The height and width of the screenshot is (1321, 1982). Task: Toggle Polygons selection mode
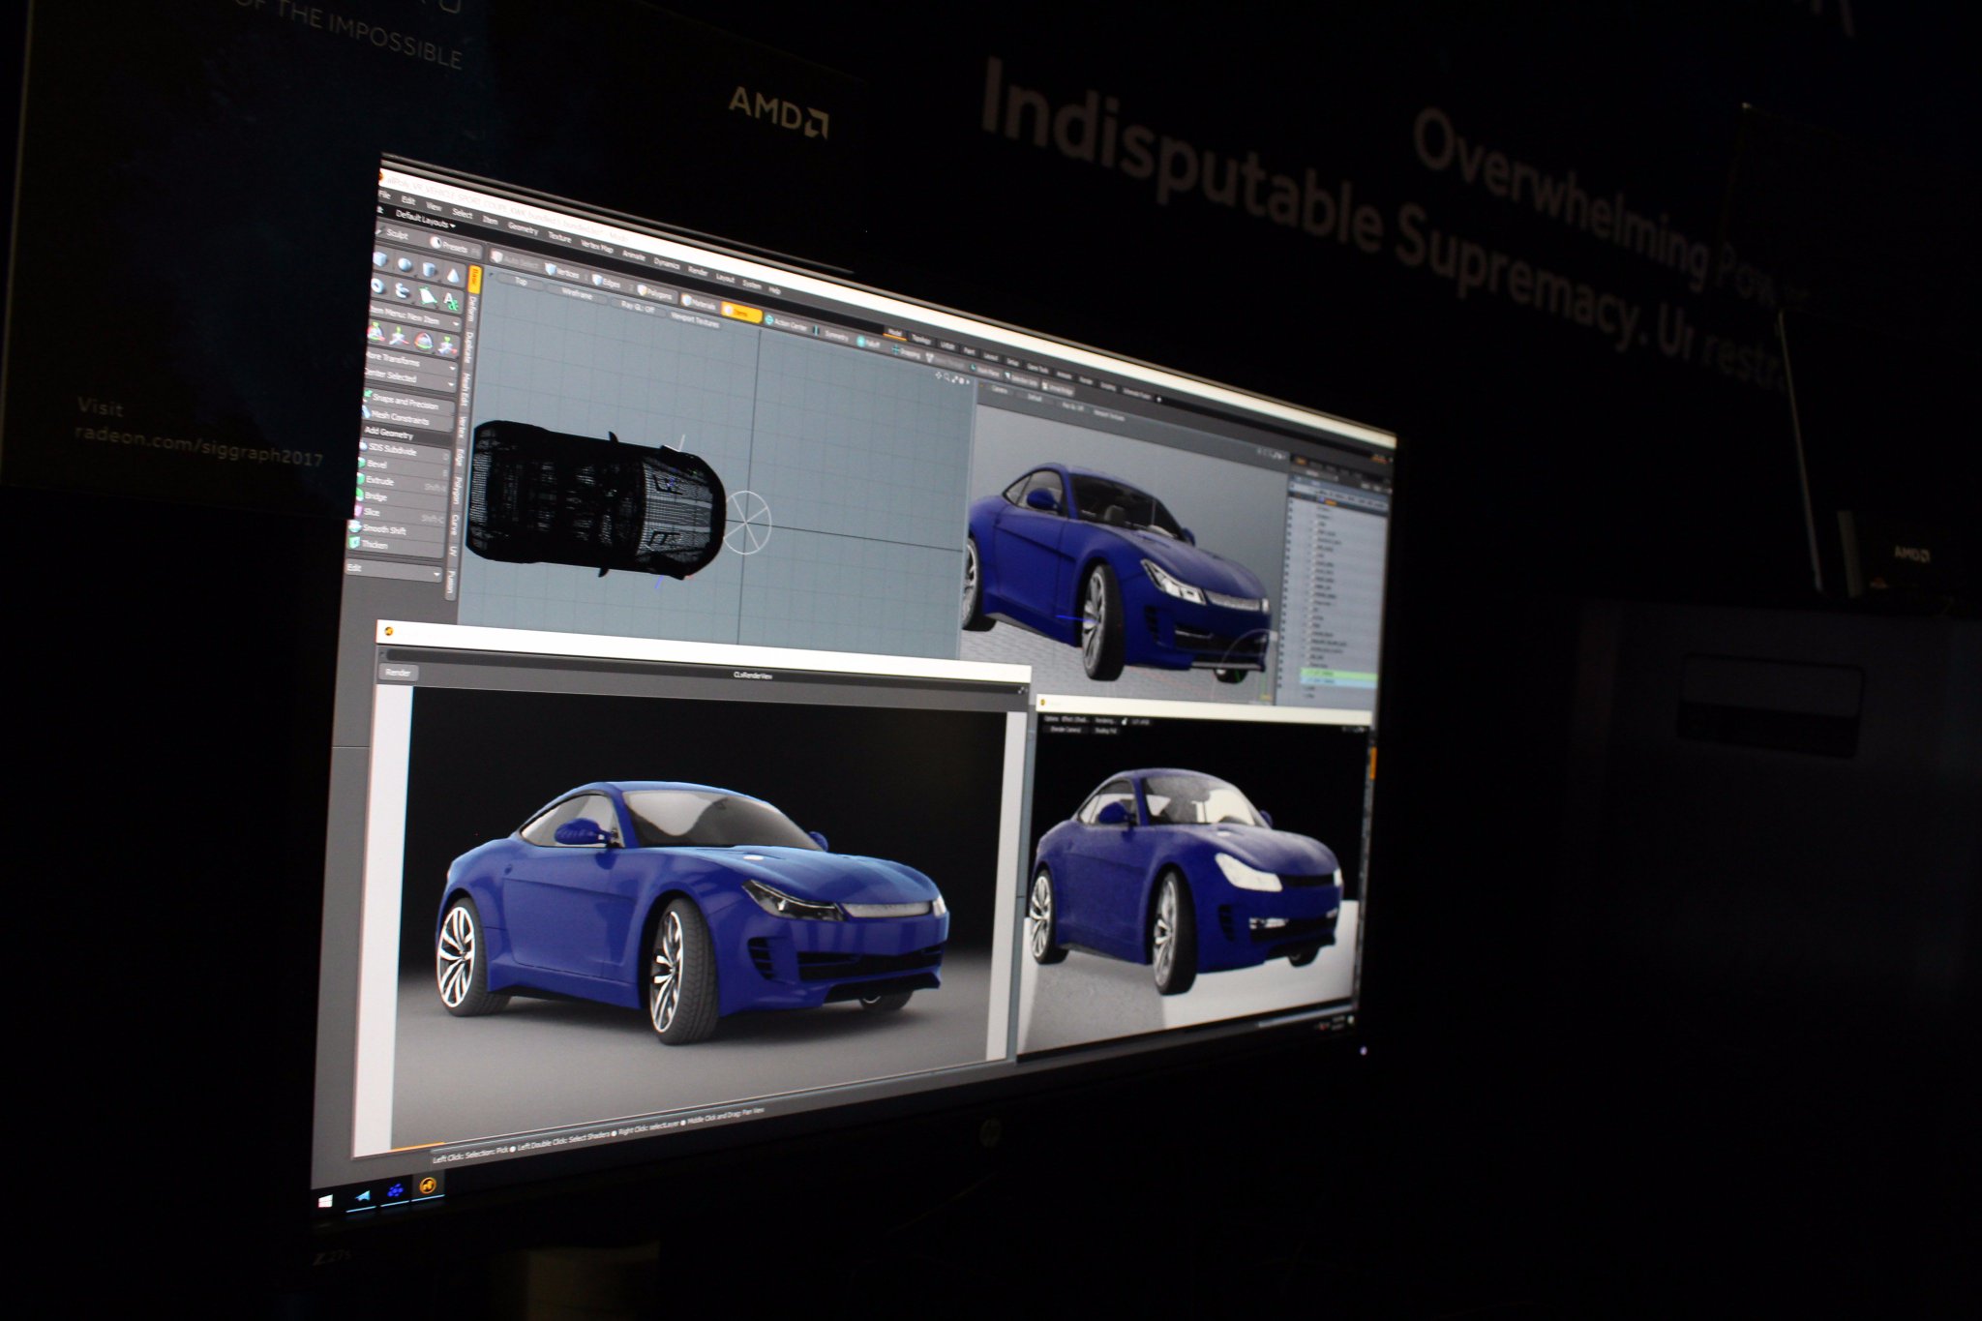(x=656, y=293)
